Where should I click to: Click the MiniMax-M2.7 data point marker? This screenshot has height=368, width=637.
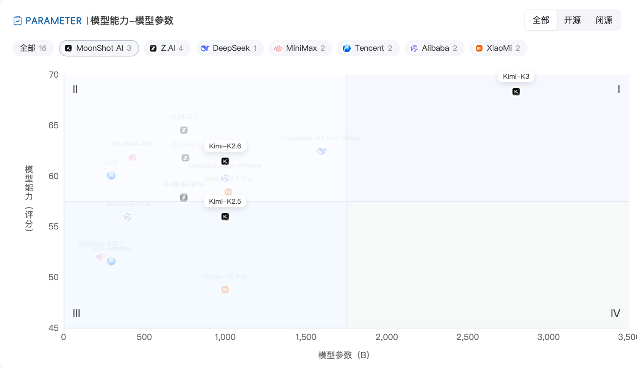(101, 257)
